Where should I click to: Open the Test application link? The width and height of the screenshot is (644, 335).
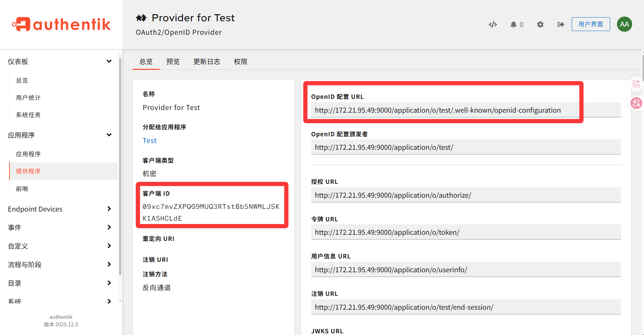149,141
